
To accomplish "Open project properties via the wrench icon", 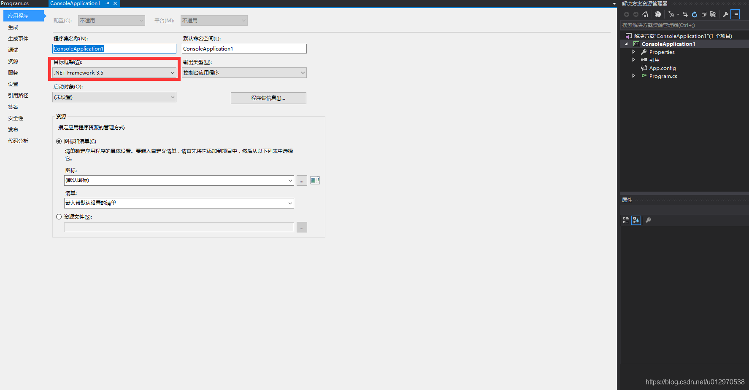I will 726,14.
